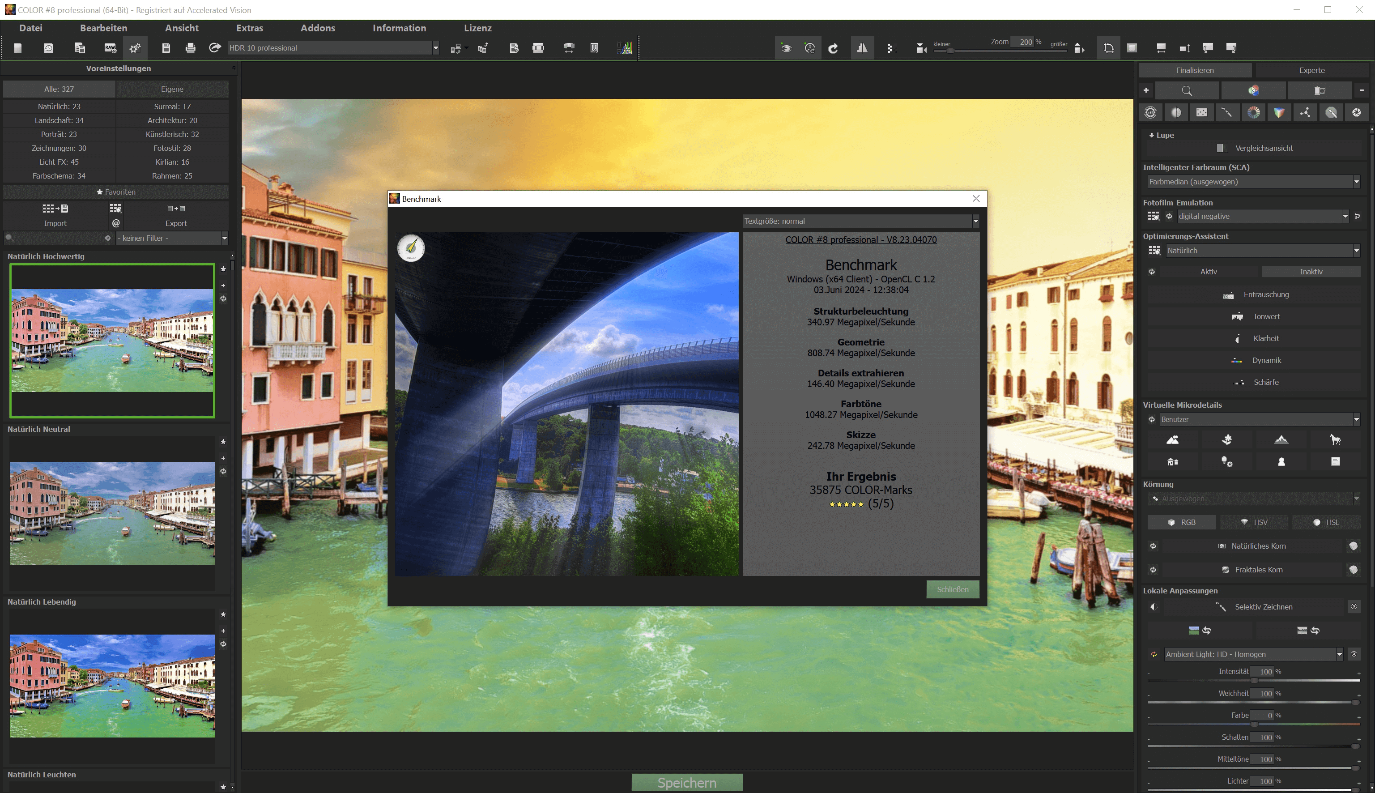The width and height of the screenshot is (1375, 793).
Task: Select the grain/noise panel icon
Action: point(1202,113)
